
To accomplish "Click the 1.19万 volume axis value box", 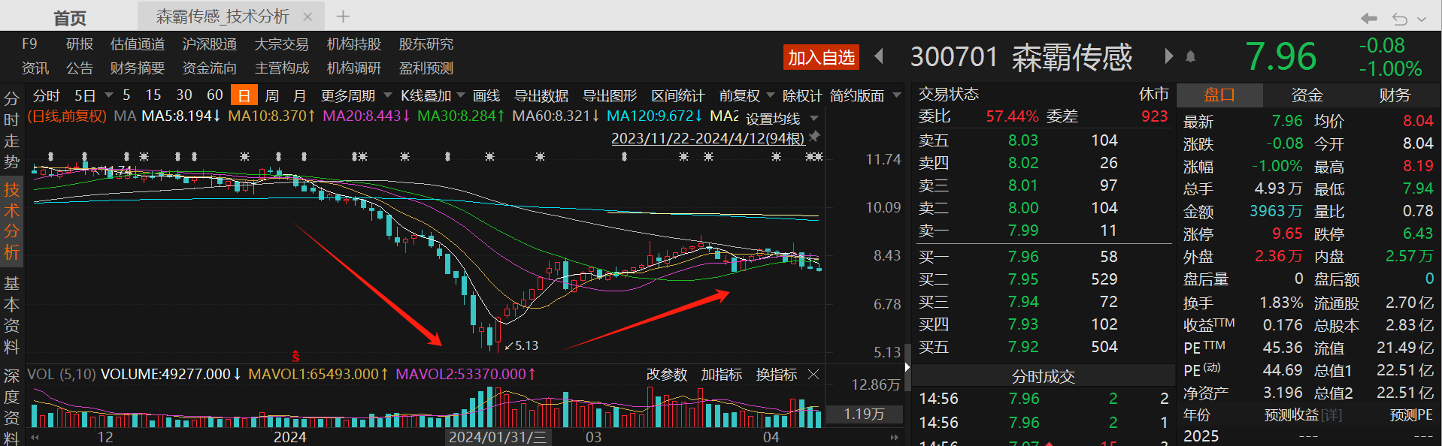I will (864, 414).
